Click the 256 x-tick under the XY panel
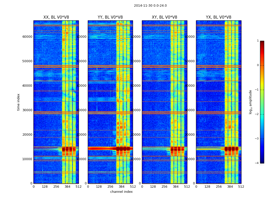 (x=164, y=187)
